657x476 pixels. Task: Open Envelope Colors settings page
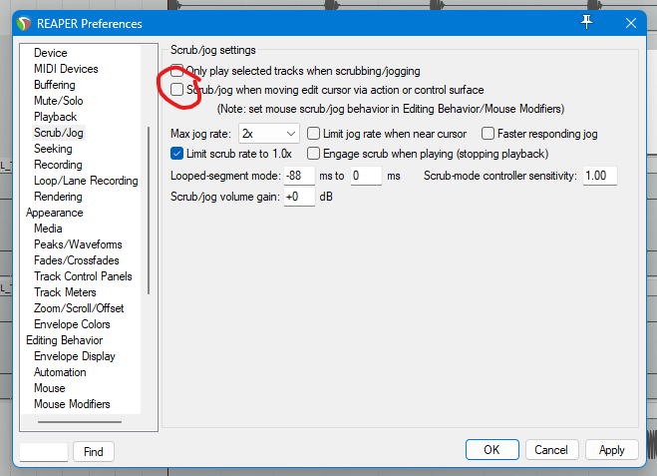tap(72, 324)
